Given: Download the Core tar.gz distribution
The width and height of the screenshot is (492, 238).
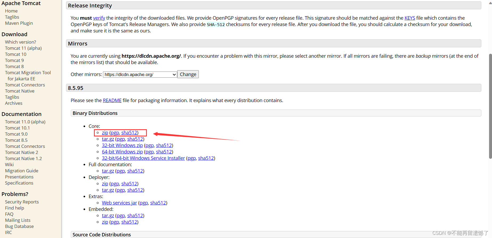Looking at the screenshot, I should click(x=108, y=139).
